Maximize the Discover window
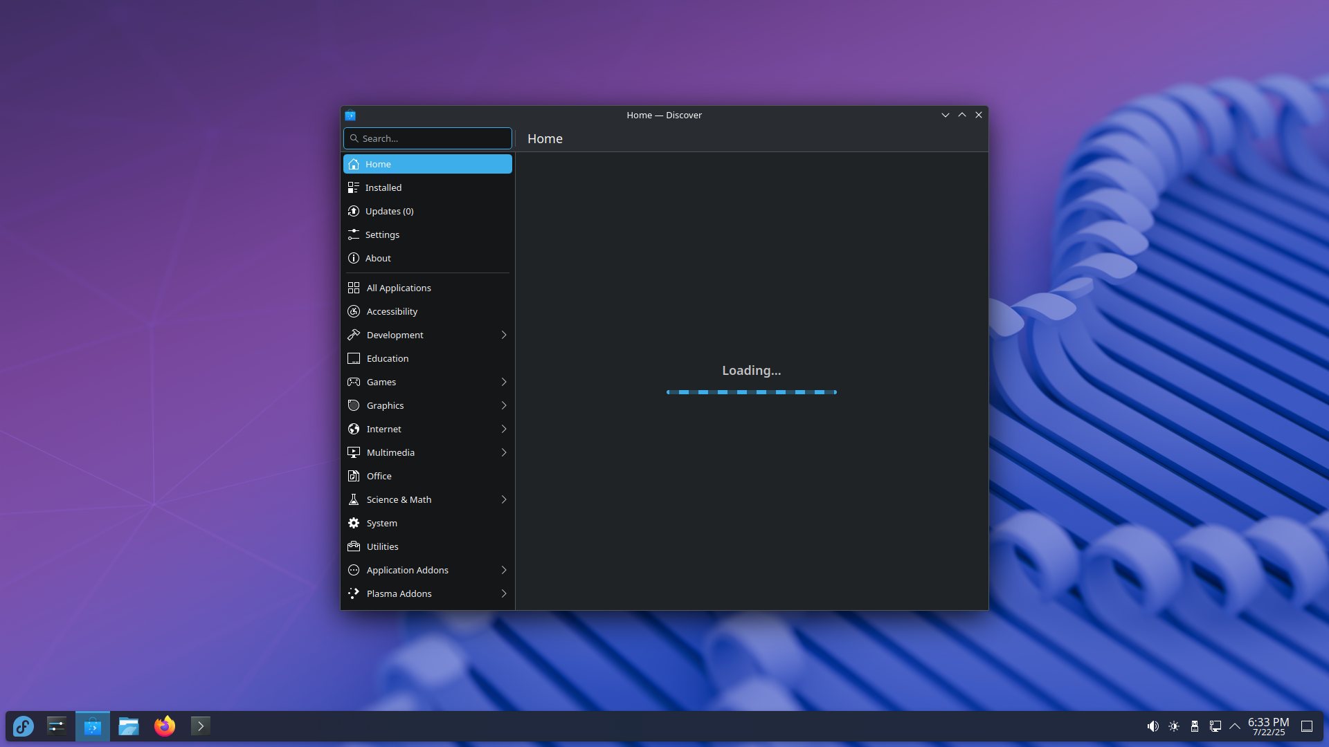This screenshot has width=1329, height=747. point(962,115)
